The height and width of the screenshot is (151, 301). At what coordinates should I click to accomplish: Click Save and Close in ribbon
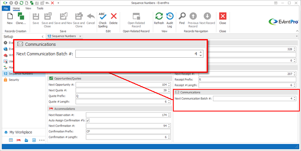48,20
